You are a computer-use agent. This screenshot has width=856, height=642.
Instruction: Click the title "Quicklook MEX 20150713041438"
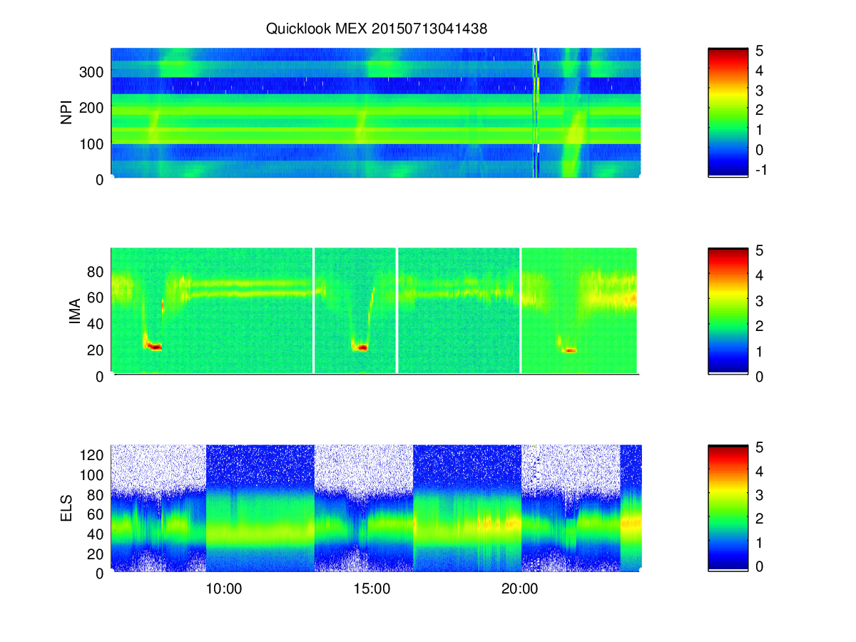point(377,29)
